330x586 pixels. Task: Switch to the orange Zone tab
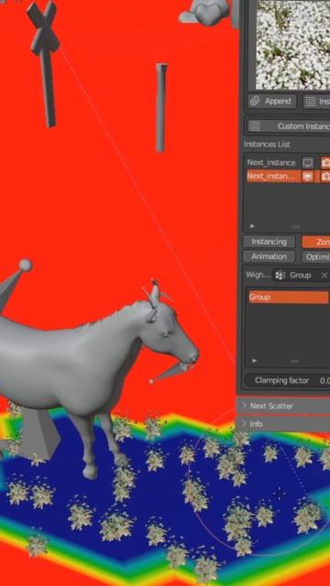coord(315,242)
